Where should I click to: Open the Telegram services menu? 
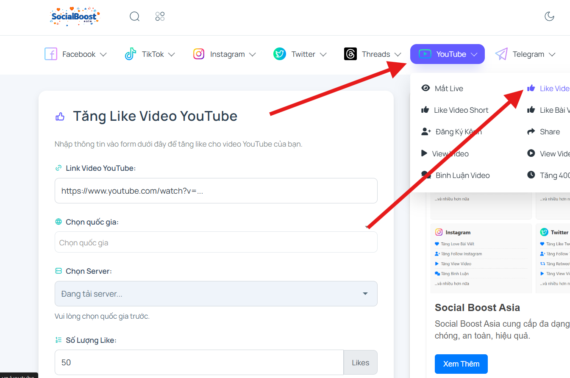point(525,54)
